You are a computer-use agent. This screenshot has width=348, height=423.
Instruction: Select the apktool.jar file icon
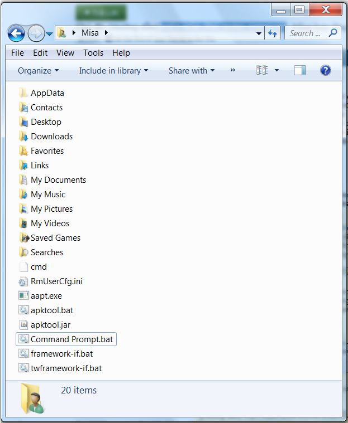[23, 325]
